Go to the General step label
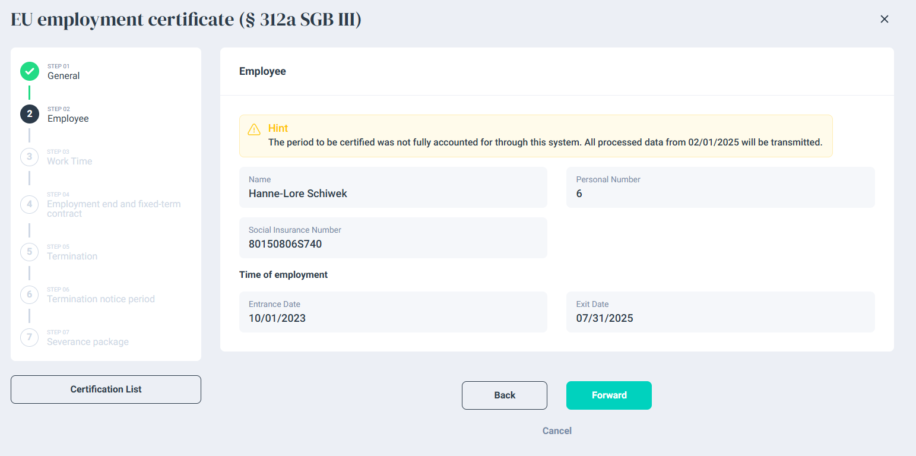Image resolution: width=916 pixels, height=456 pixels. point(64,76)
